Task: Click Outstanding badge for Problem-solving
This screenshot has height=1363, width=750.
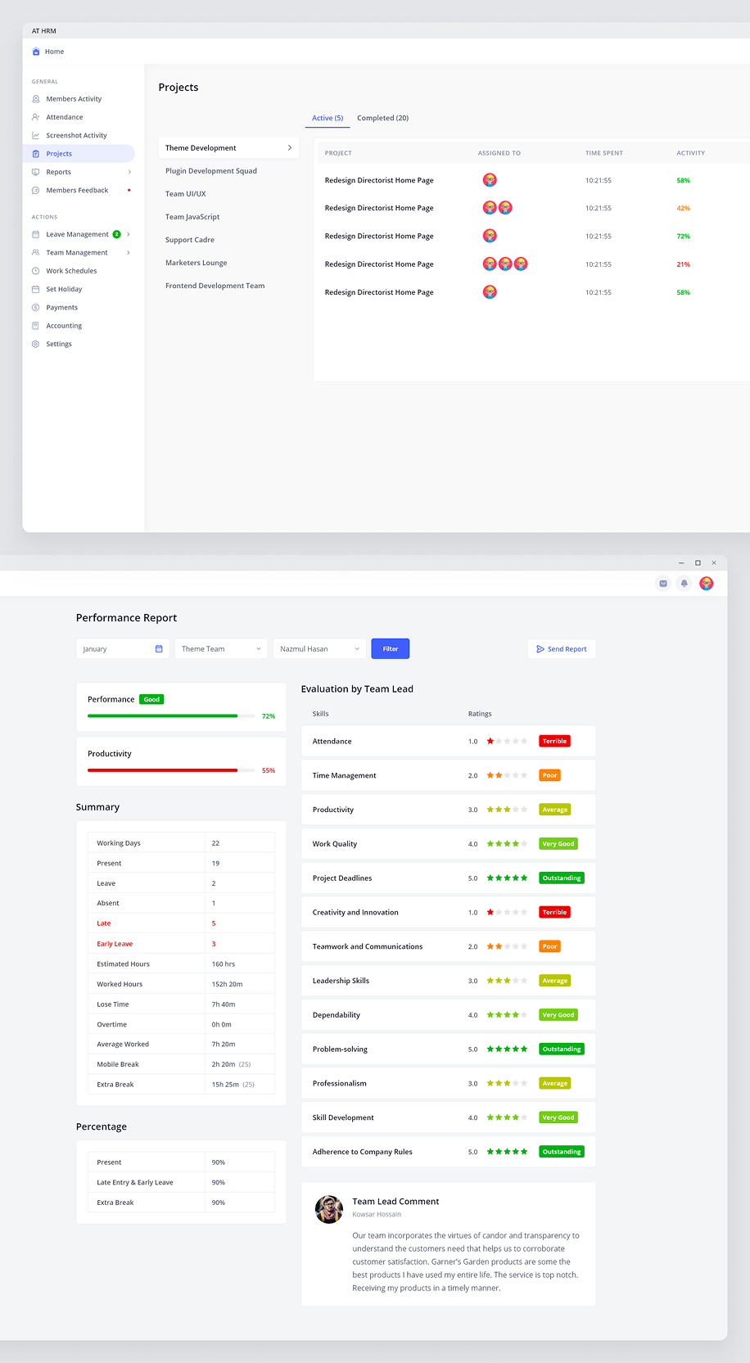Action: 562,1049
